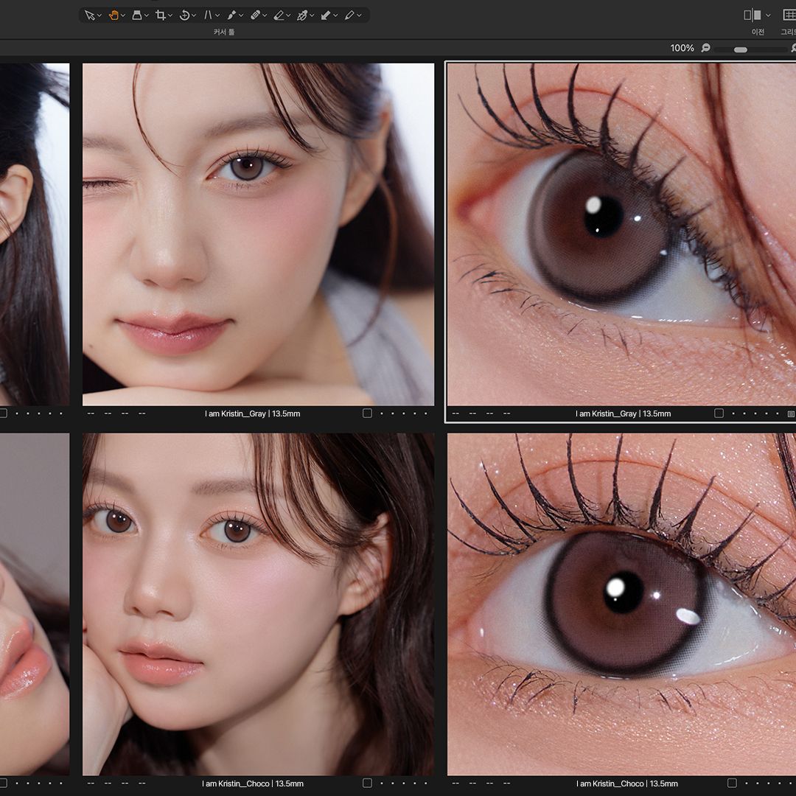Select the Kristin_Choco eye close-up image

[622, 604]
